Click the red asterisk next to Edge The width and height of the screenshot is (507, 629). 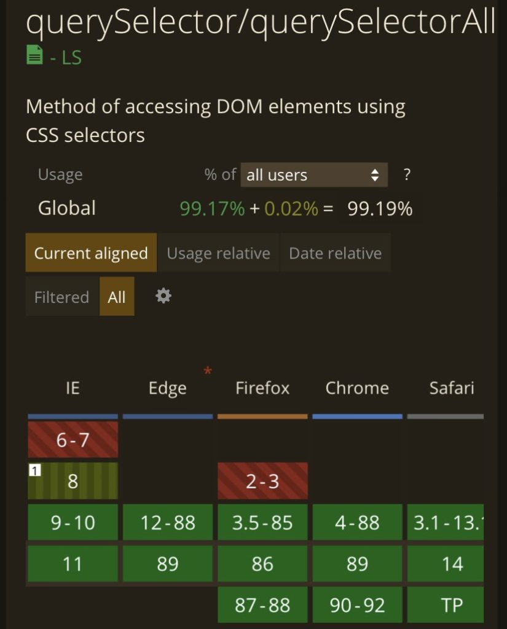(x=208, y=370)
